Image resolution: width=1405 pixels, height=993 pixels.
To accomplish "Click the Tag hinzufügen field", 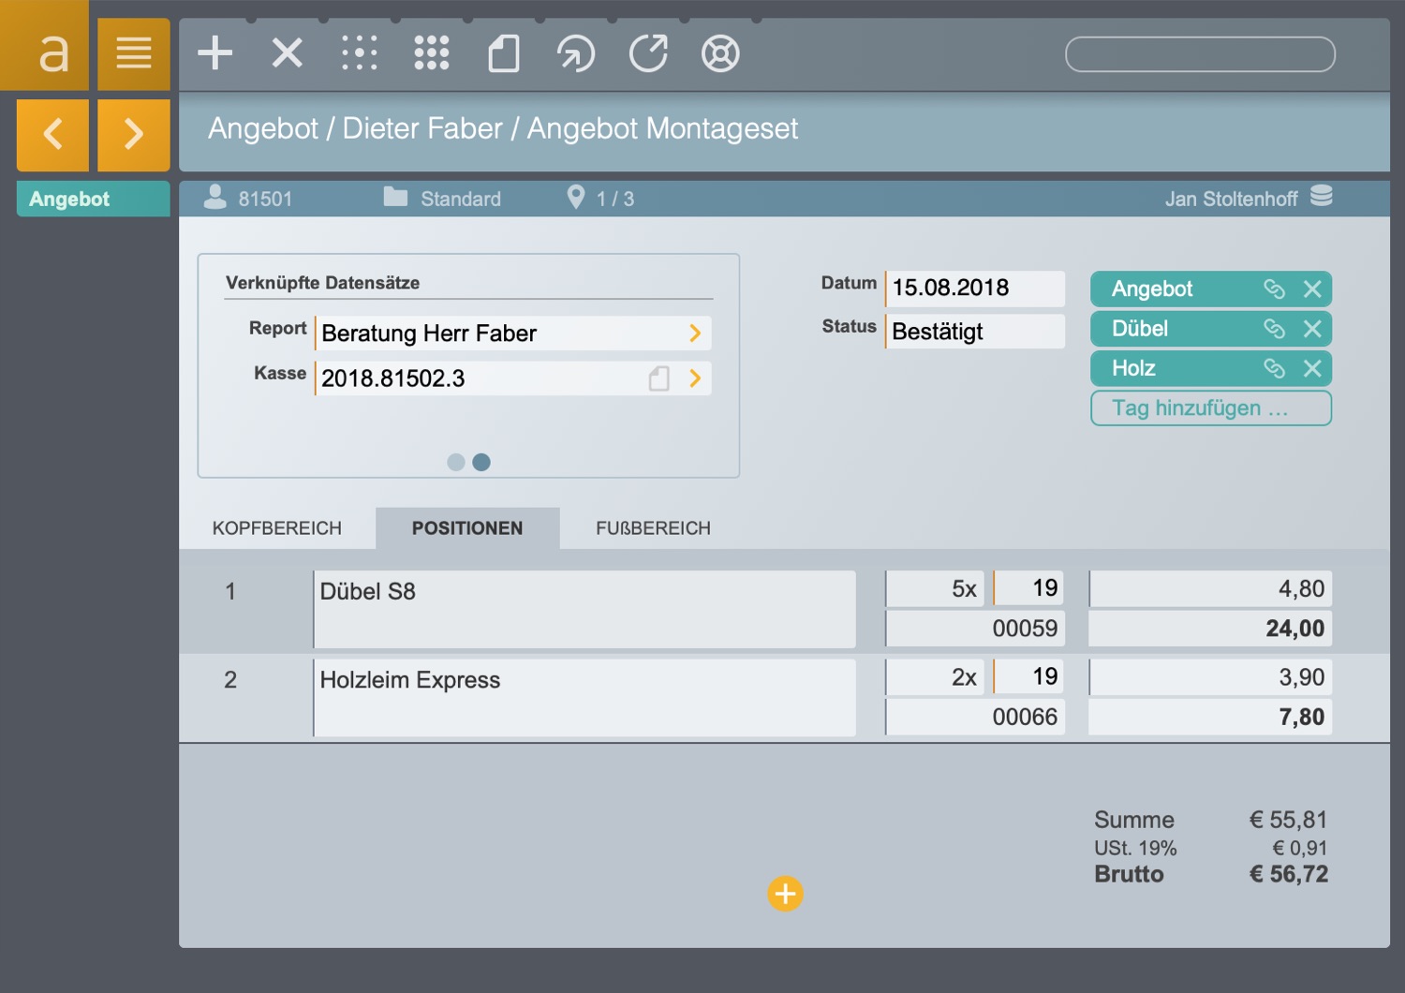I will coord(1211,408).
